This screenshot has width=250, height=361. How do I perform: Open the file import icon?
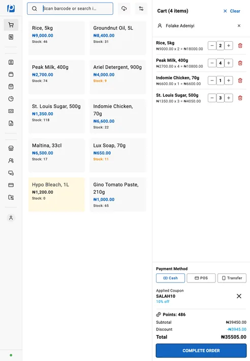click(x=11, y=123)
